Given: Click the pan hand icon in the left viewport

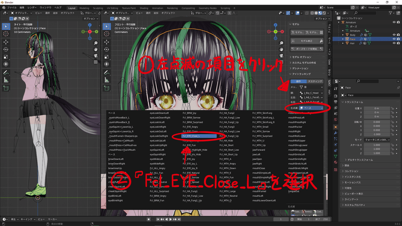Looking at the screenshot, I should pyautogui.click(x=95, y=49).
